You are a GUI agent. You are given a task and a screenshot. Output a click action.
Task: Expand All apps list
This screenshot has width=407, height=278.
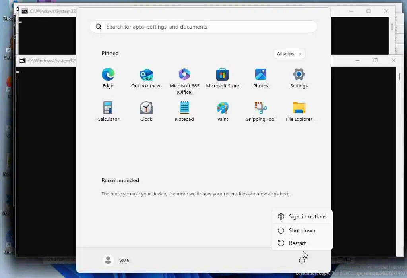pyautogui.click(x=289, y=54)
